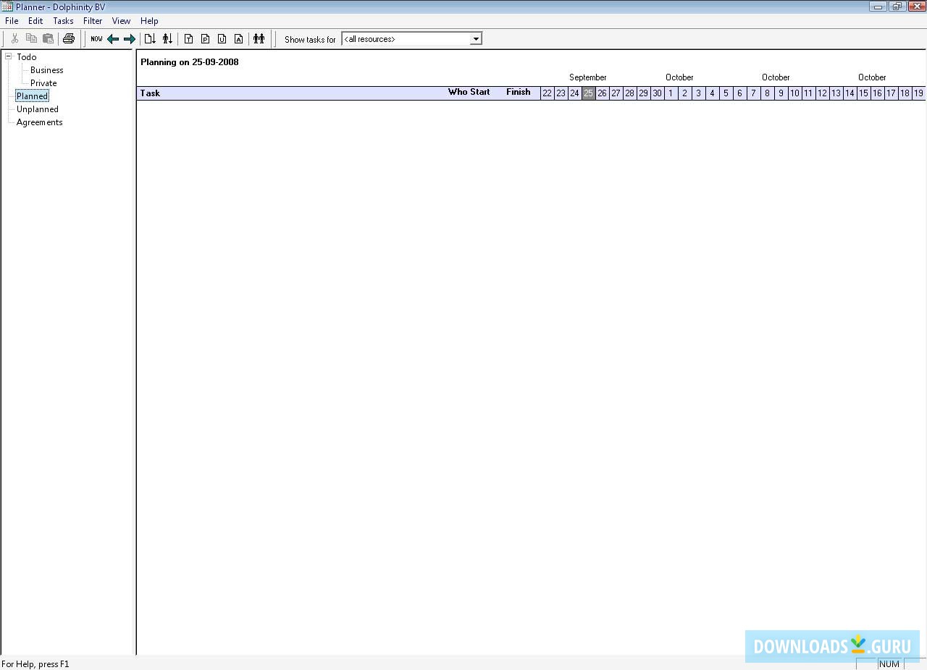Click the September month label
The image size is (927, 670).
point(587,77)
